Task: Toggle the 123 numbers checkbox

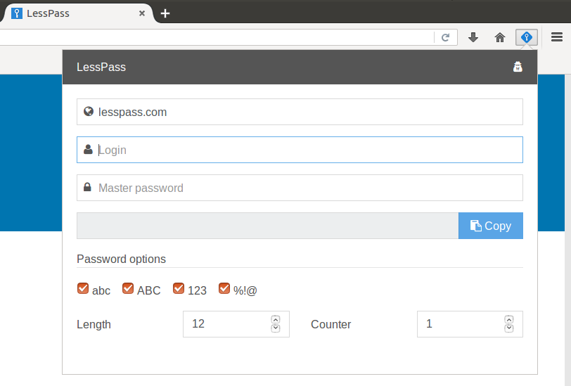Action: click(179, 288)
